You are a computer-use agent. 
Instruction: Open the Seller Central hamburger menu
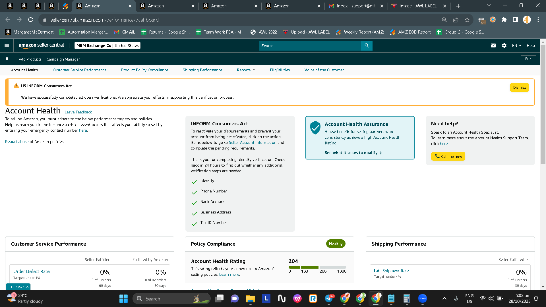pos(7,45)
